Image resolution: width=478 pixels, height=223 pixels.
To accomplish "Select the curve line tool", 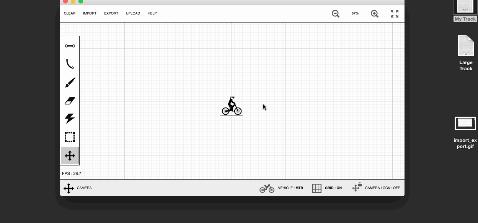I will (70, 64).
